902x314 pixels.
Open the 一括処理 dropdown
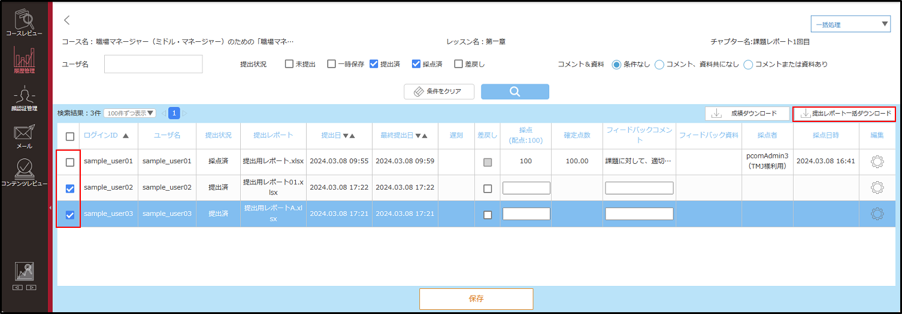(x=850, y=25)
